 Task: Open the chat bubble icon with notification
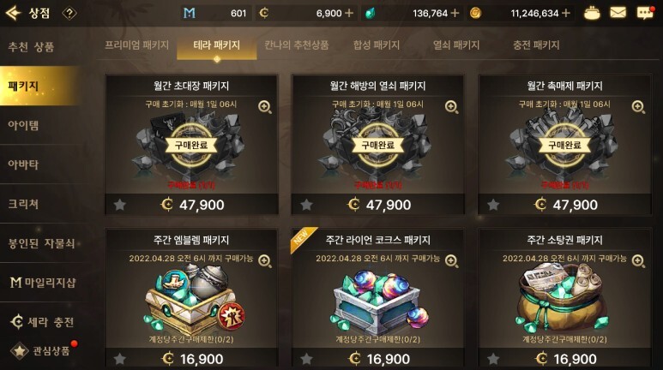click(x=645, y=13)
